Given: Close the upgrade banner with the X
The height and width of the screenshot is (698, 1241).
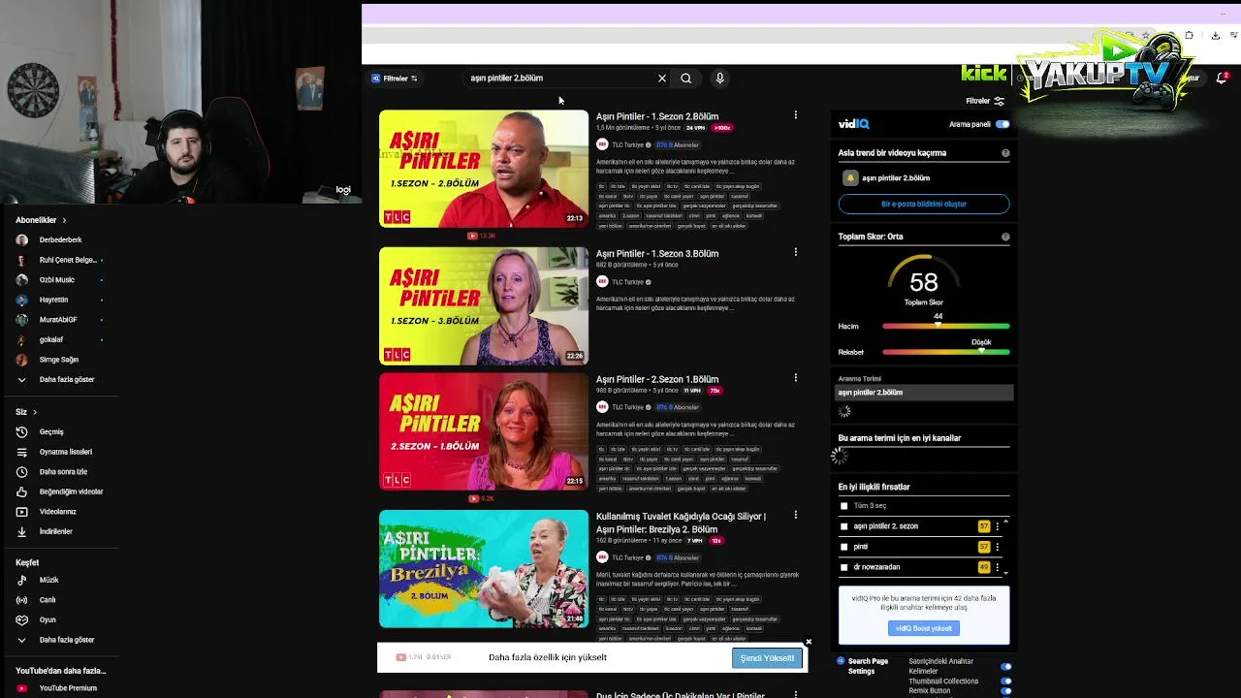Looking at the screenshot, I should 808,642.
